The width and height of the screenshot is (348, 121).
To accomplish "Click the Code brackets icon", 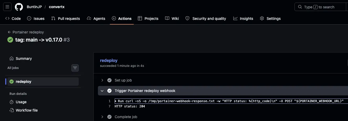I will click(x=8, y=18).
